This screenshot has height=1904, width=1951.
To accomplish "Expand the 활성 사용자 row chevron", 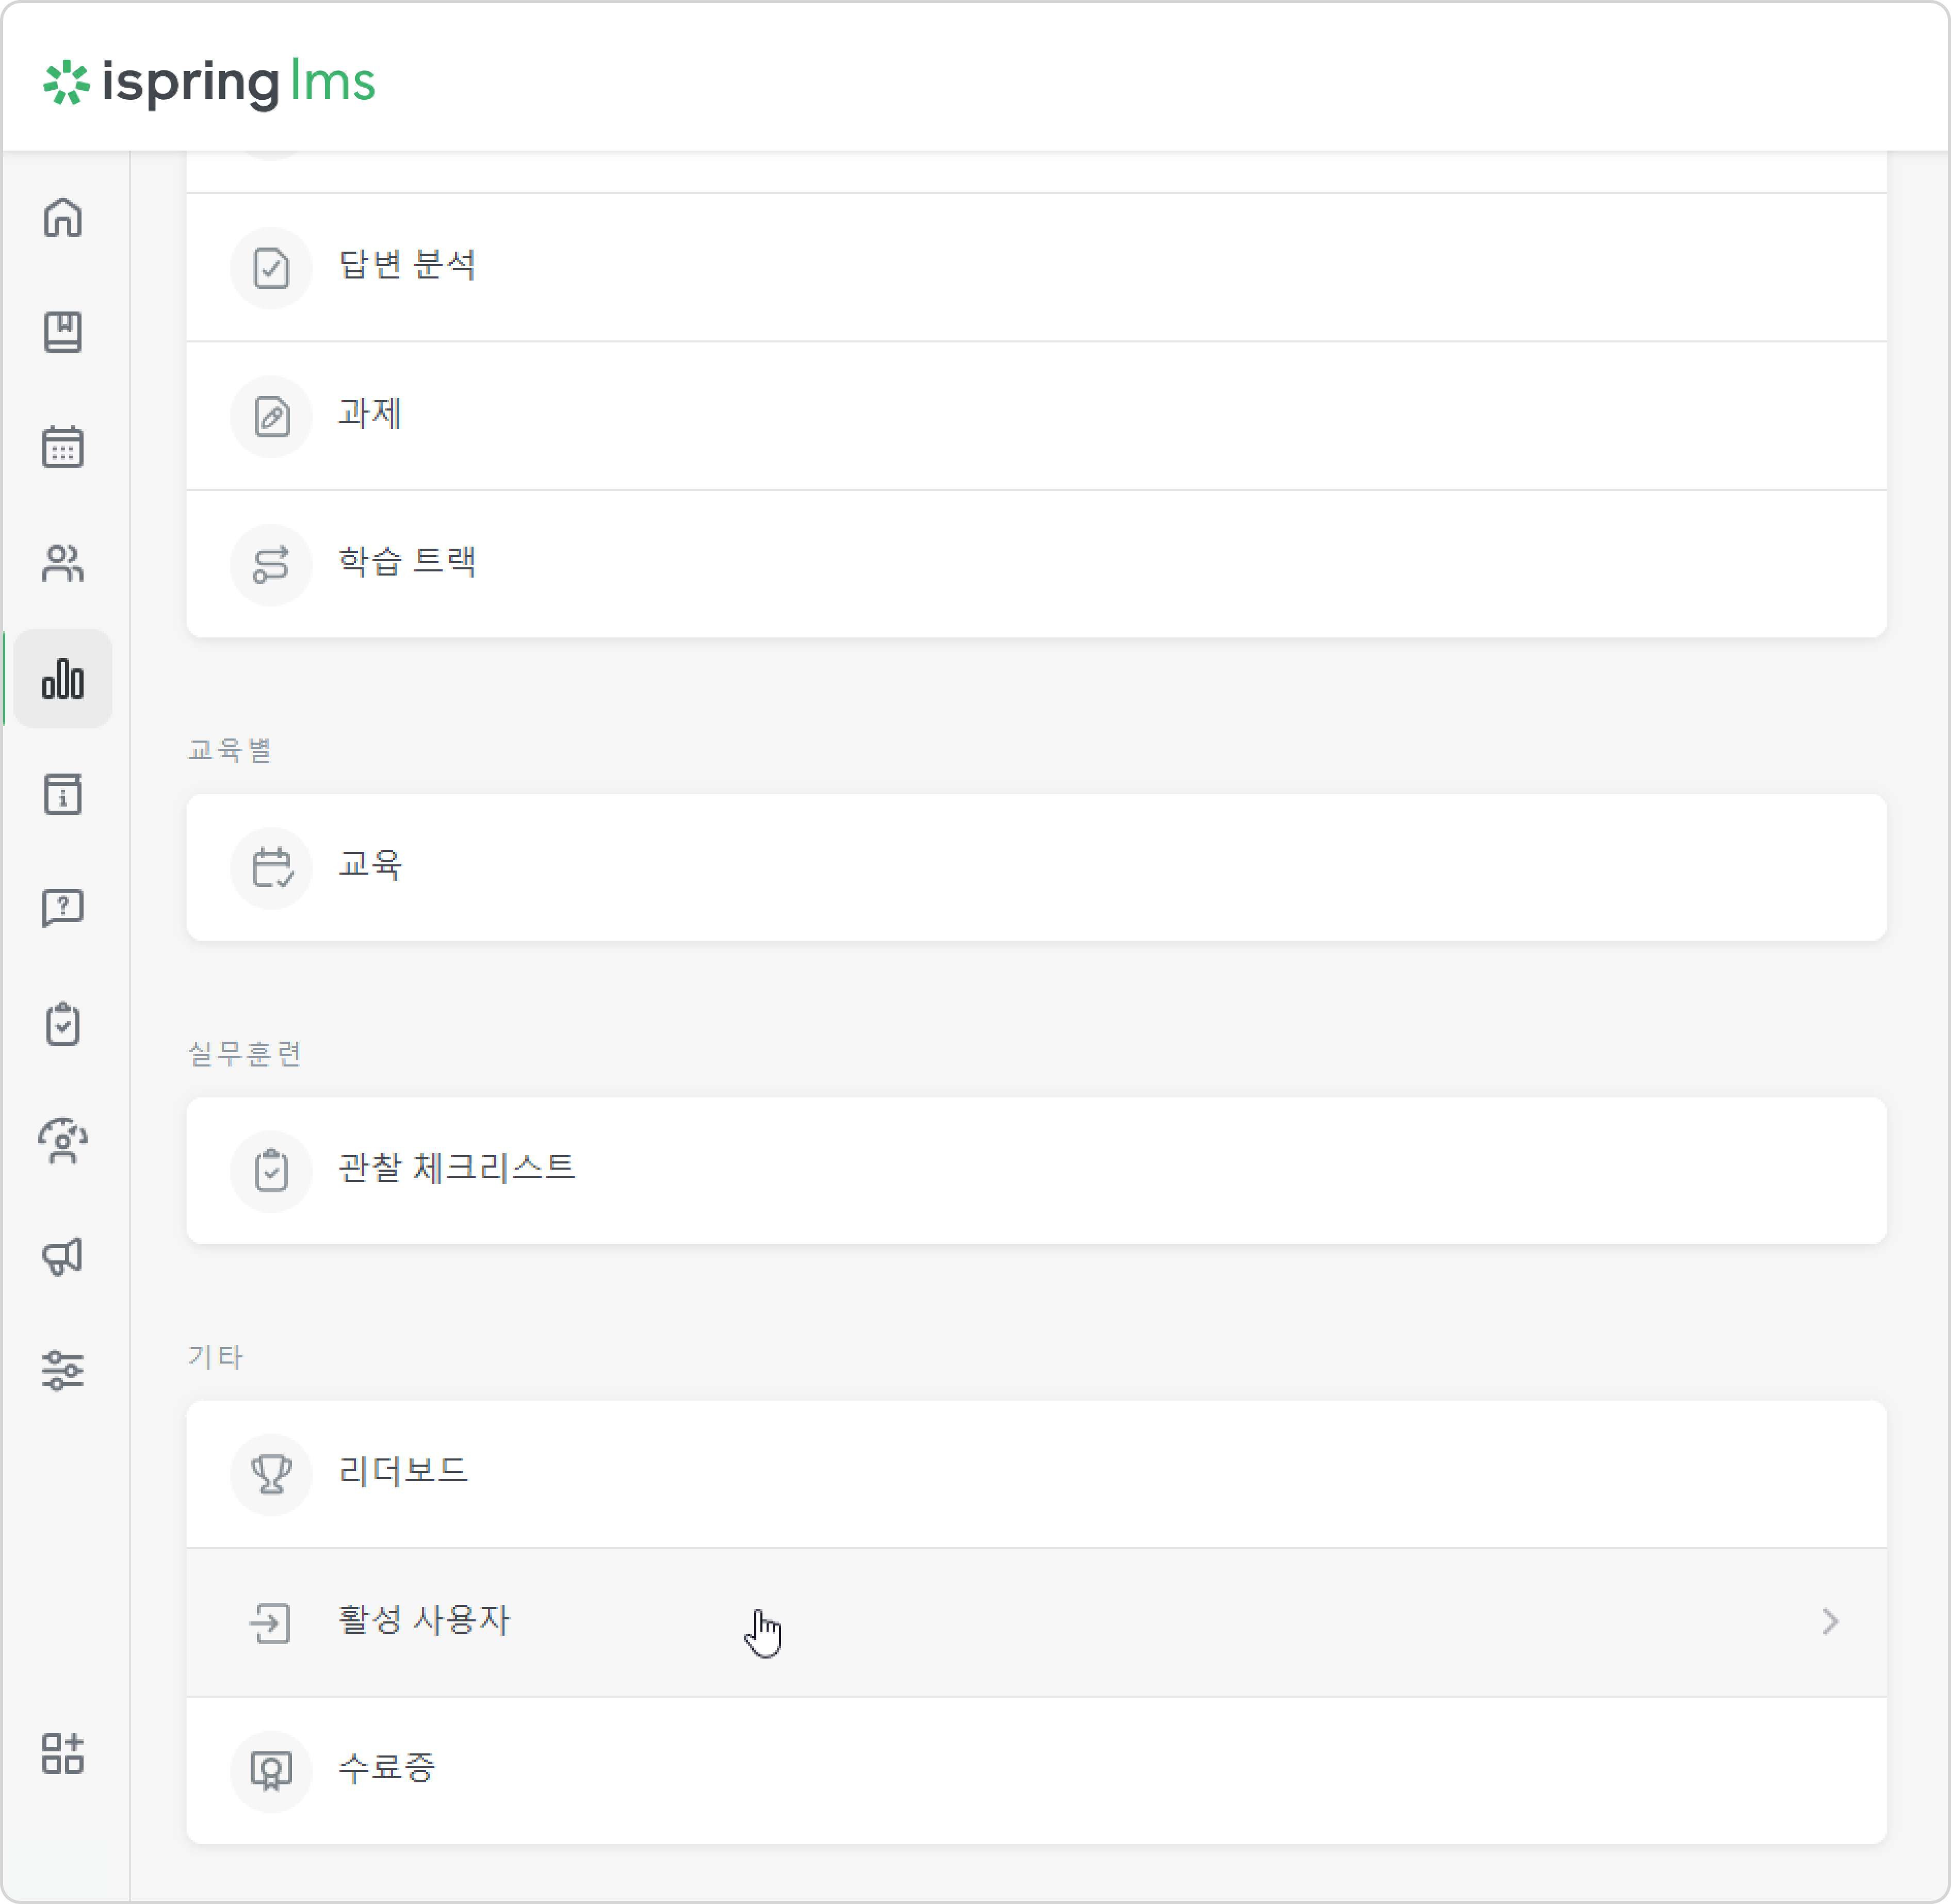I will 1829,1622.
